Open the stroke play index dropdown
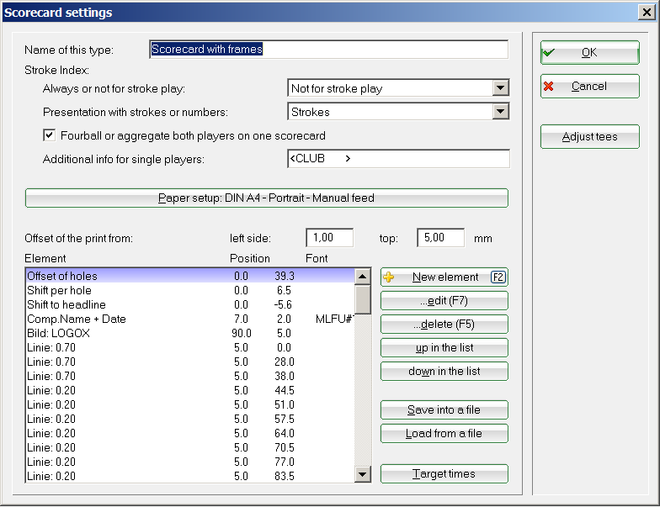Image resolution: width=660 pixels, height=507 pixels. (x=501, y=88)
